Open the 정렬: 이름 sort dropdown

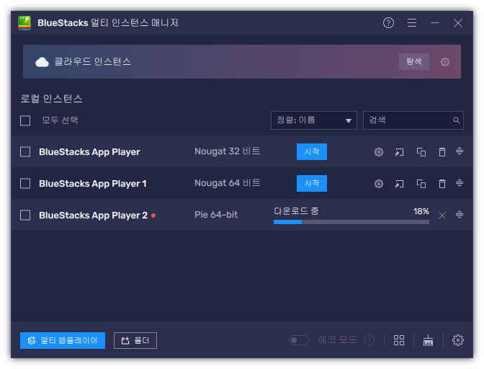click(x=313, y=120)
